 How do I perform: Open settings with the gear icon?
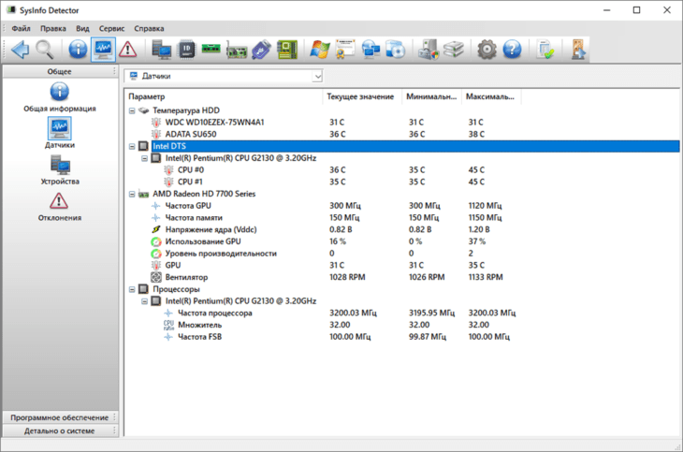[487, 50]
